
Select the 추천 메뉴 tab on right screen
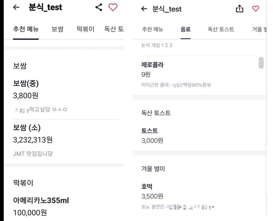click(152, 29)
